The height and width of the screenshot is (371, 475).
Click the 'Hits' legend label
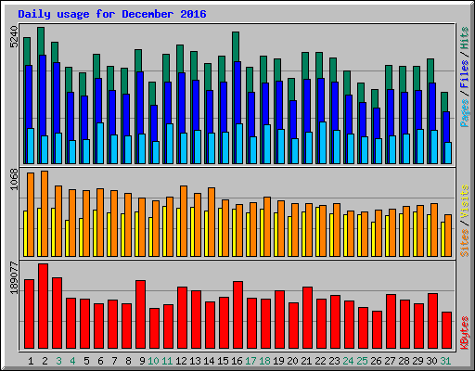465,38
